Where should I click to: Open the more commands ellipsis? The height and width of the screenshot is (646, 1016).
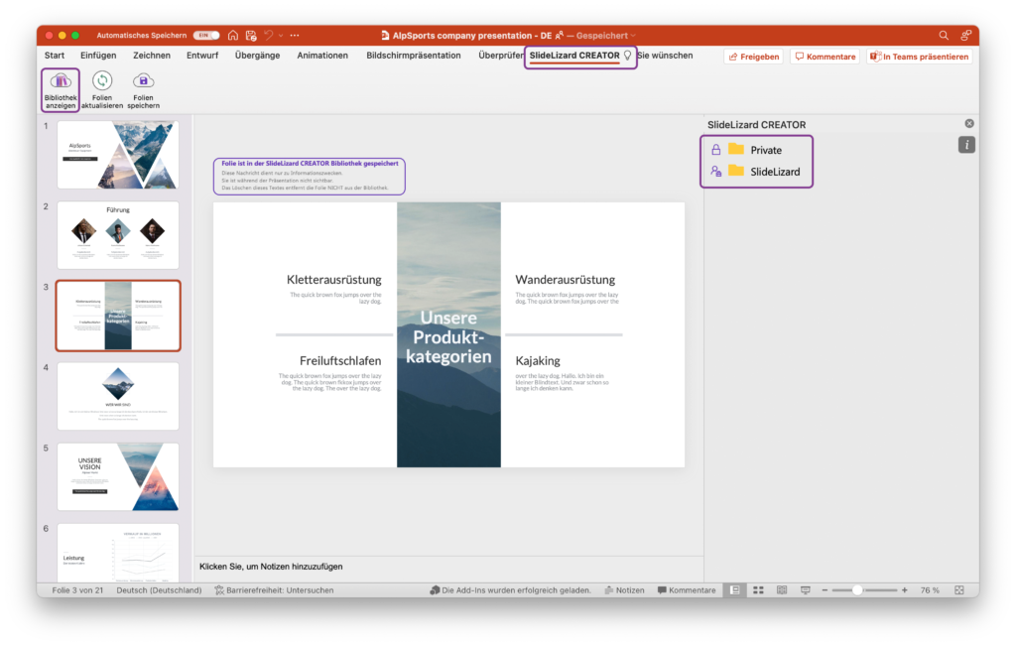(x=295, y=36)
